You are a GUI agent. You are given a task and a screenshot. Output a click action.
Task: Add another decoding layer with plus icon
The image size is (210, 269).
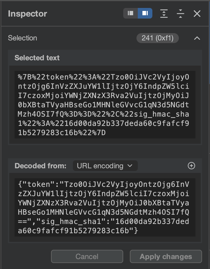[191, 166]
